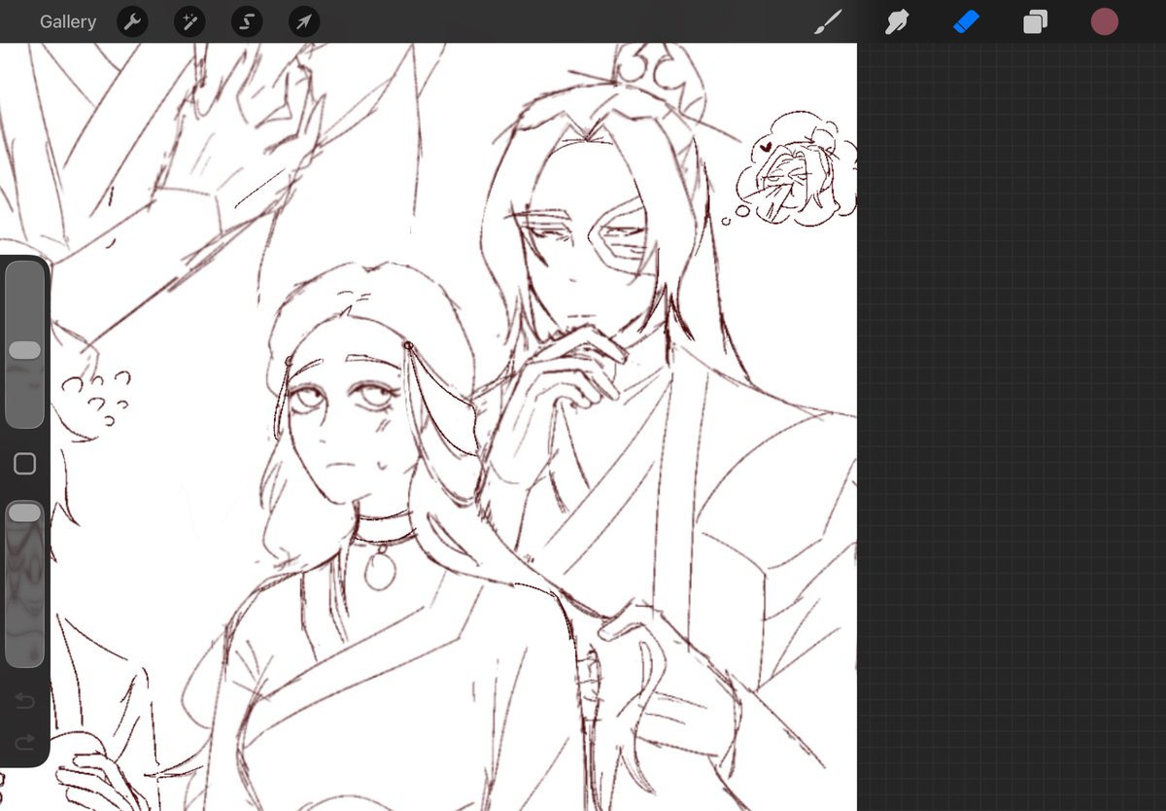The image size is (1166, 811).
Task: Open the Selection tool
Action: coord(247,21)
